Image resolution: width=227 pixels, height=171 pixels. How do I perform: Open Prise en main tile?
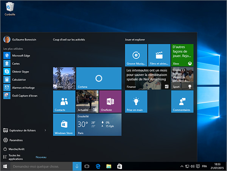pos(136,101)
